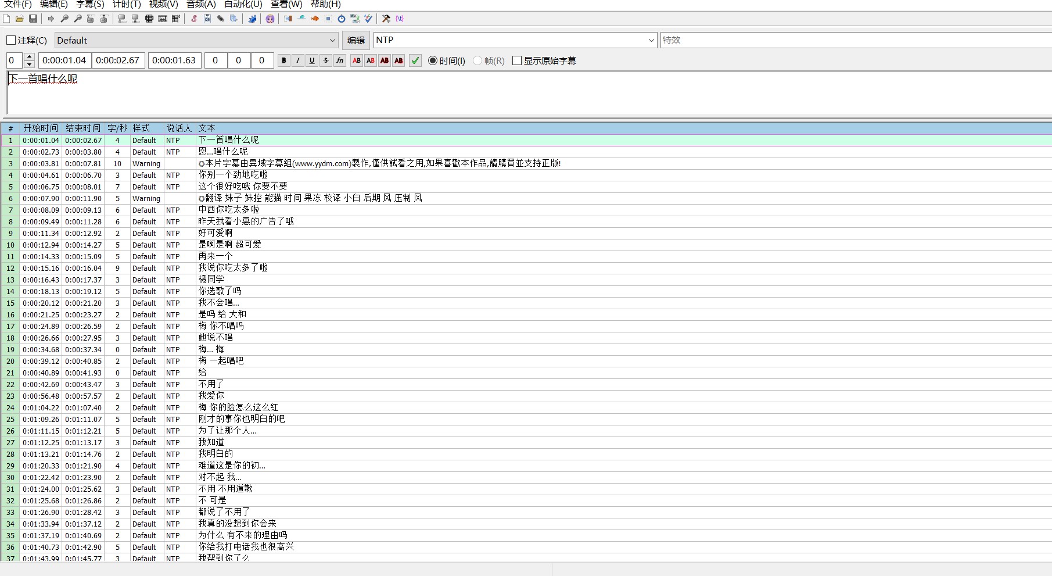Click the subtitle text edit box
Viewport: 1052px width, 576px height.
(x=529, y=93)
